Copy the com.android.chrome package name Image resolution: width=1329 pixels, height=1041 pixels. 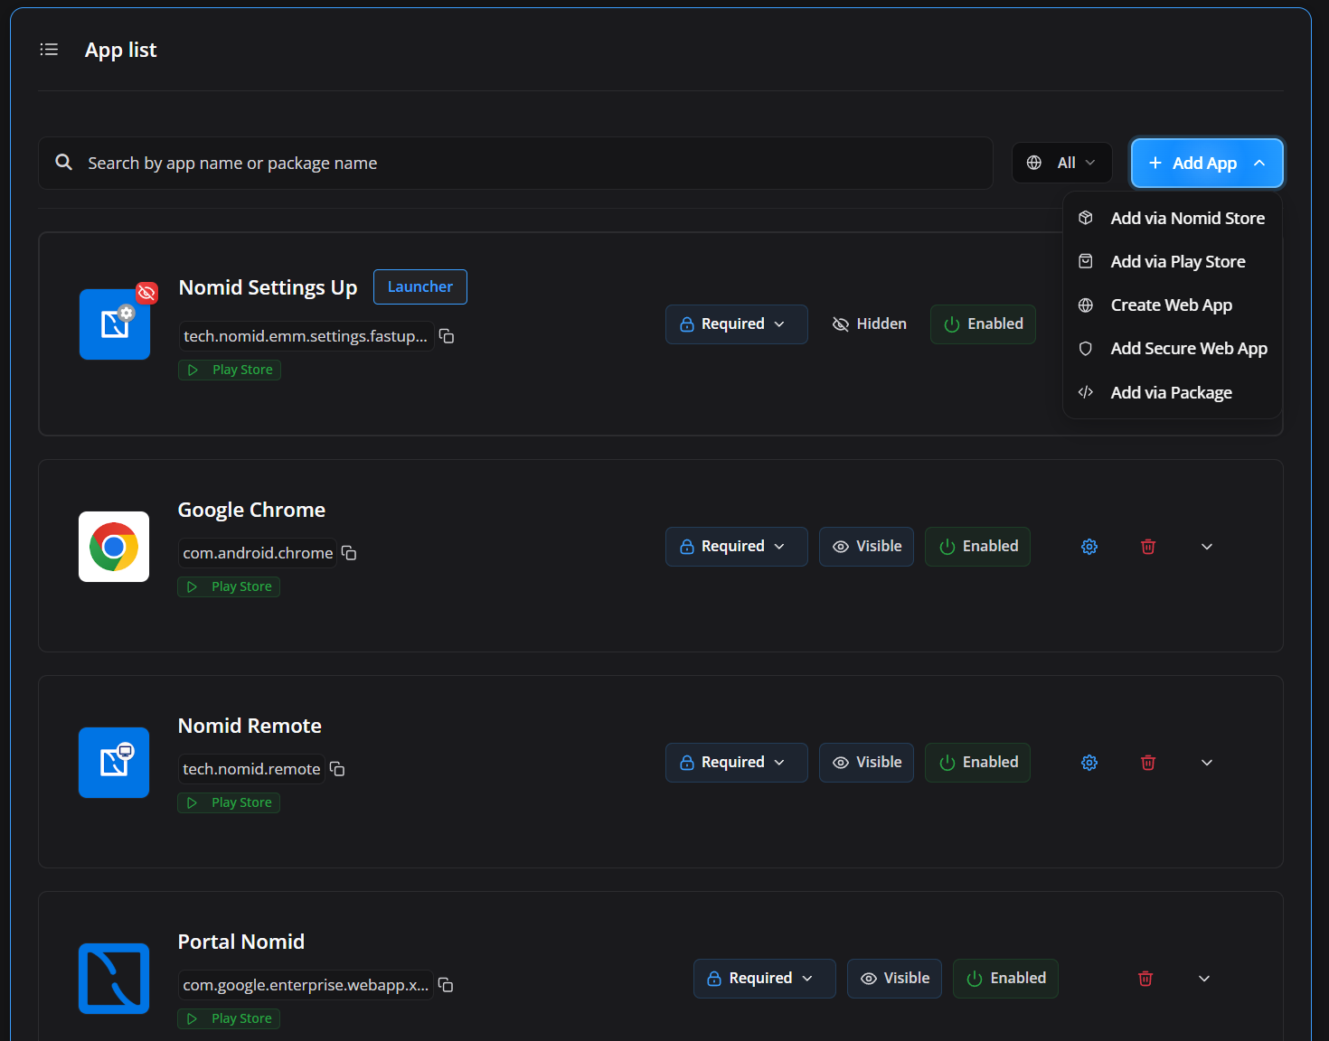349,553
